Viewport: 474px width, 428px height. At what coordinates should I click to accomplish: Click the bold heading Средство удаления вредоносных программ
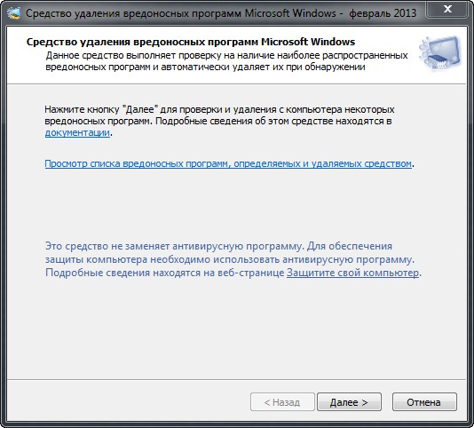191,42
